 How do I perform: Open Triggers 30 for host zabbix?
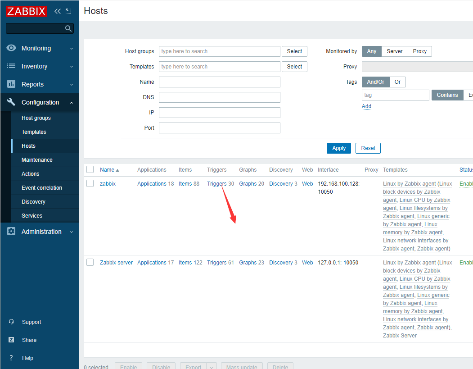coord(216,183)
